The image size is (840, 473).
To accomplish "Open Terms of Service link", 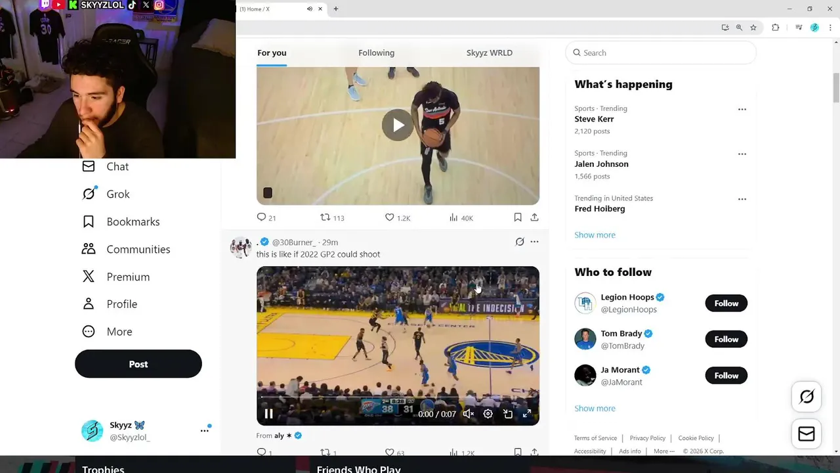I will 595,438.
